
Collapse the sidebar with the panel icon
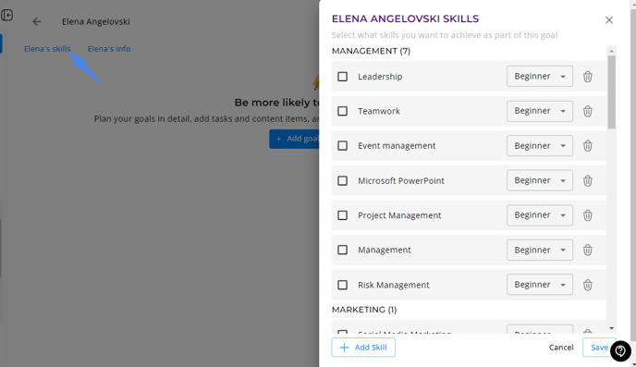pyautogui.click(x=6, y=16)
